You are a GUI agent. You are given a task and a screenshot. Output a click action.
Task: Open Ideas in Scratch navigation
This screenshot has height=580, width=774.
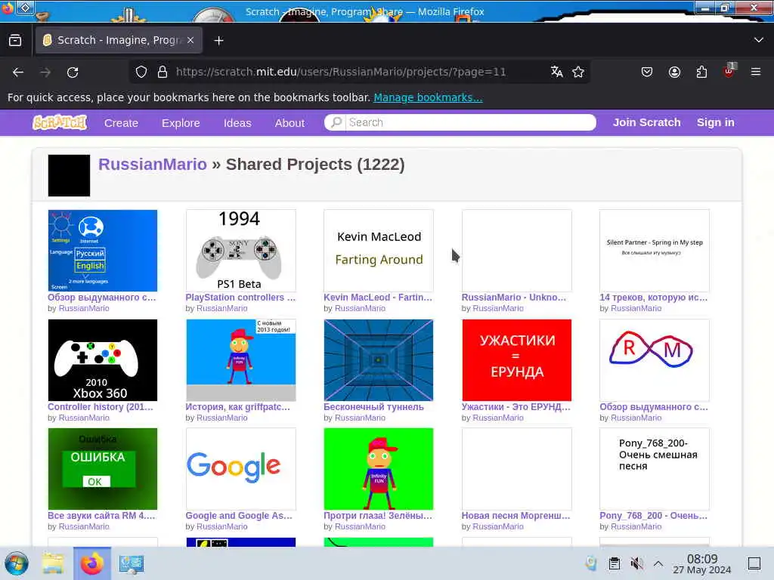click(237, 123)
